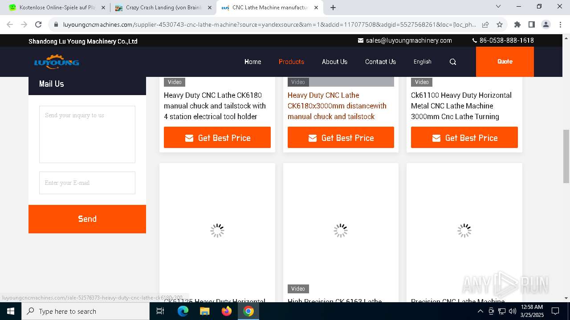570x320 pixels.
Task: Get Best Price for CK6180x3000mm lathe
Action: pyautogui.click(x=341, y=137)
